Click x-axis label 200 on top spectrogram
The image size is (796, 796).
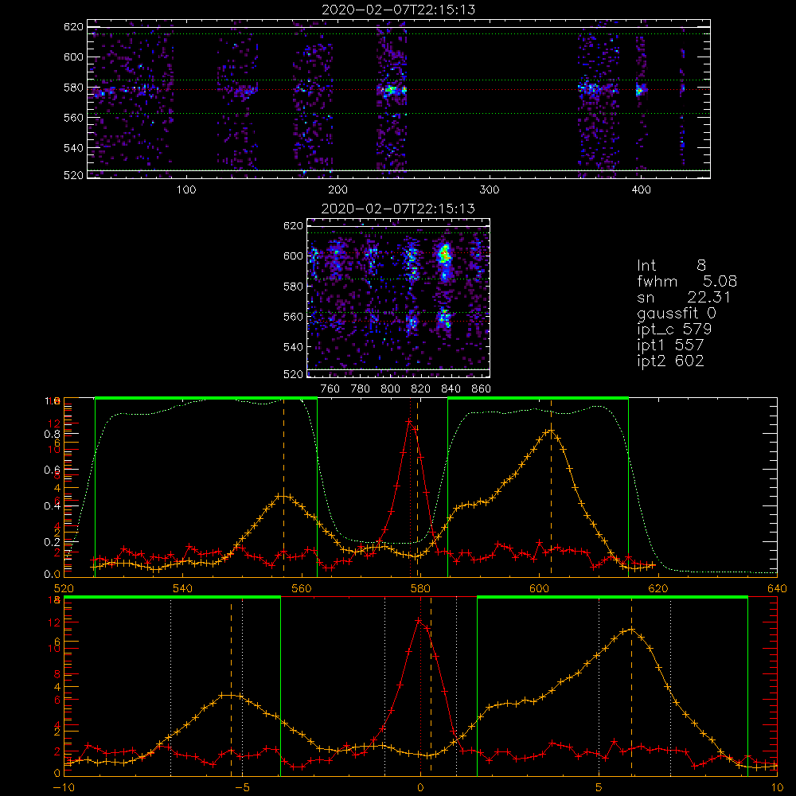tap(338, 190)
